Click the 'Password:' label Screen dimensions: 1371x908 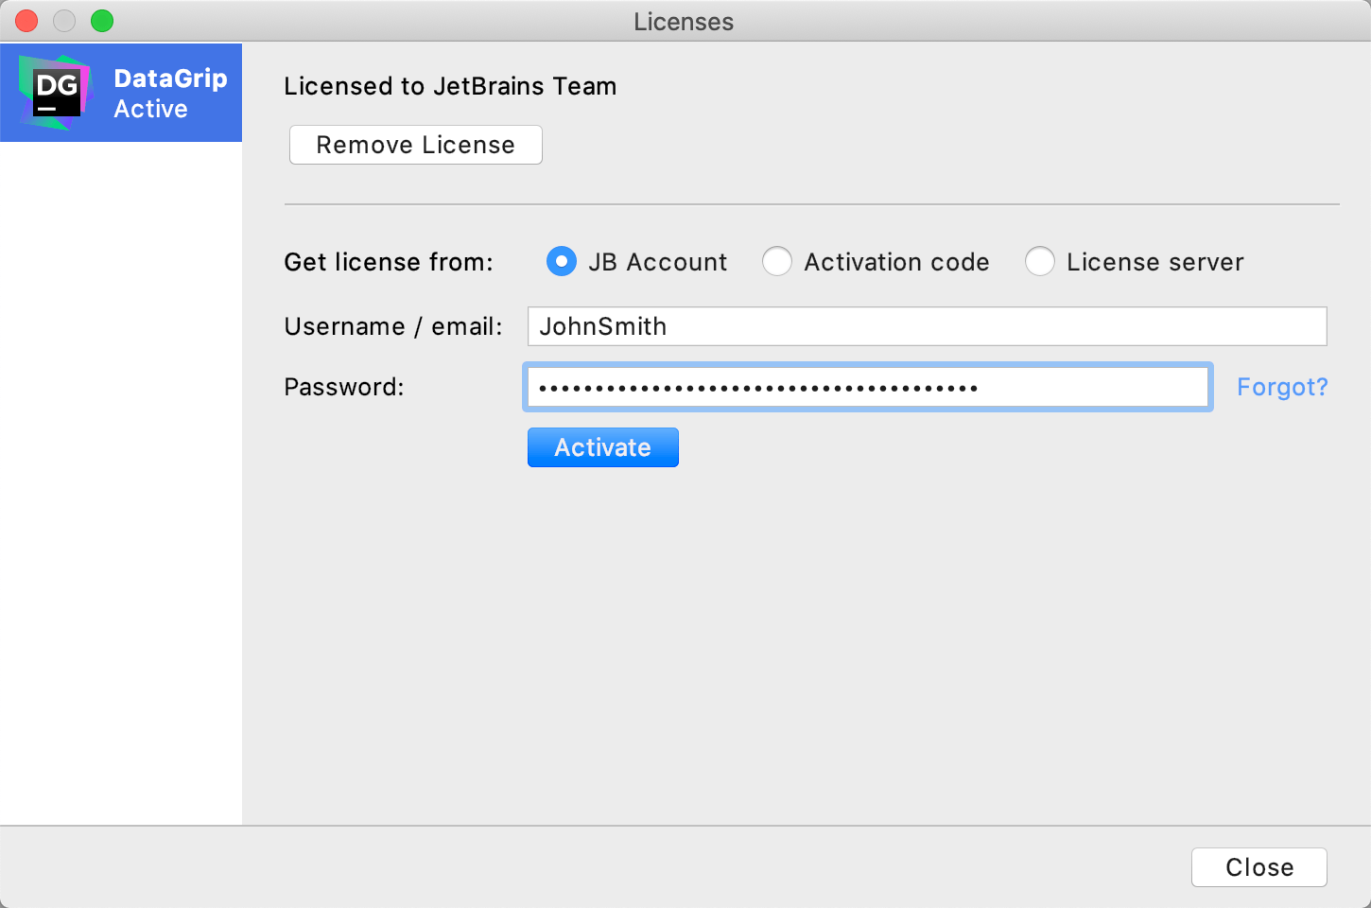tap(344, 387)
